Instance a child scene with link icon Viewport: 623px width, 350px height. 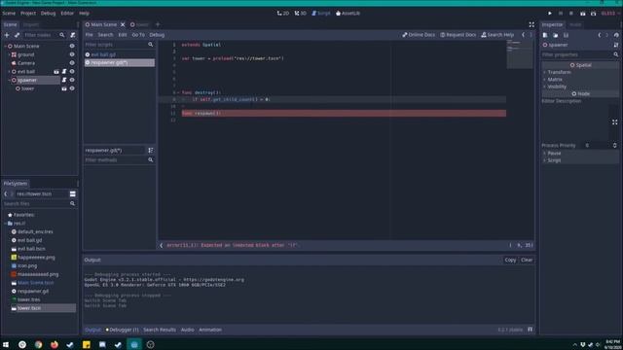coord(17,35)
